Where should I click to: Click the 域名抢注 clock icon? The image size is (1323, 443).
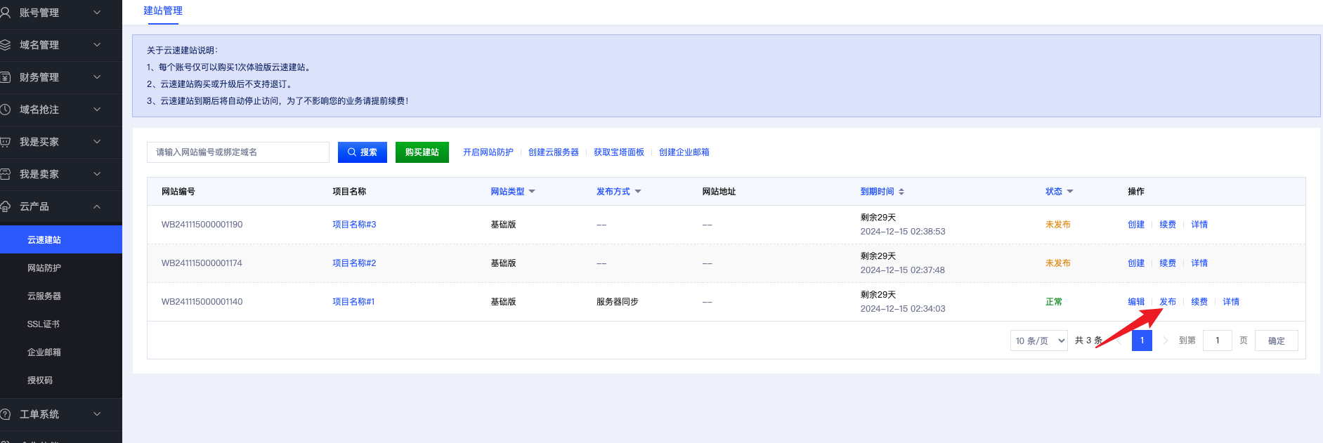click(x=5, y=110)
